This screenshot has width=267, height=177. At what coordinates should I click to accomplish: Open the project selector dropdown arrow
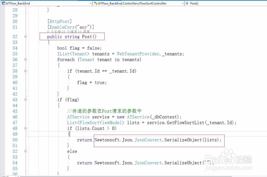coord(91,3)
